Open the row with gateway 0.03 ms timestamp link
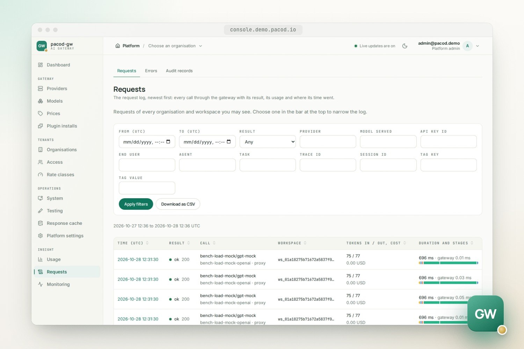 (x=138, y=280)
